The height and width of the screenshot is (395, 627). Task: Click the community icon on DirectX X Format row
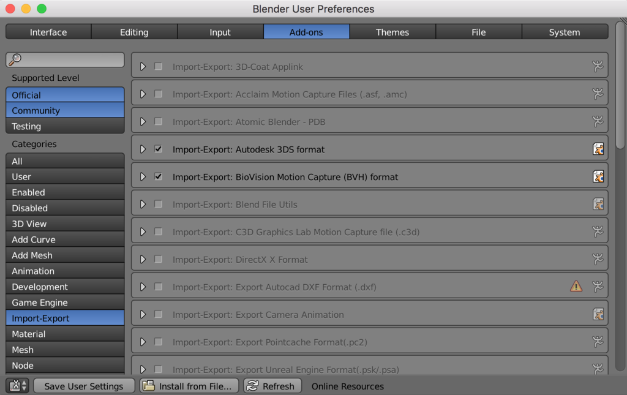point(598,259)
